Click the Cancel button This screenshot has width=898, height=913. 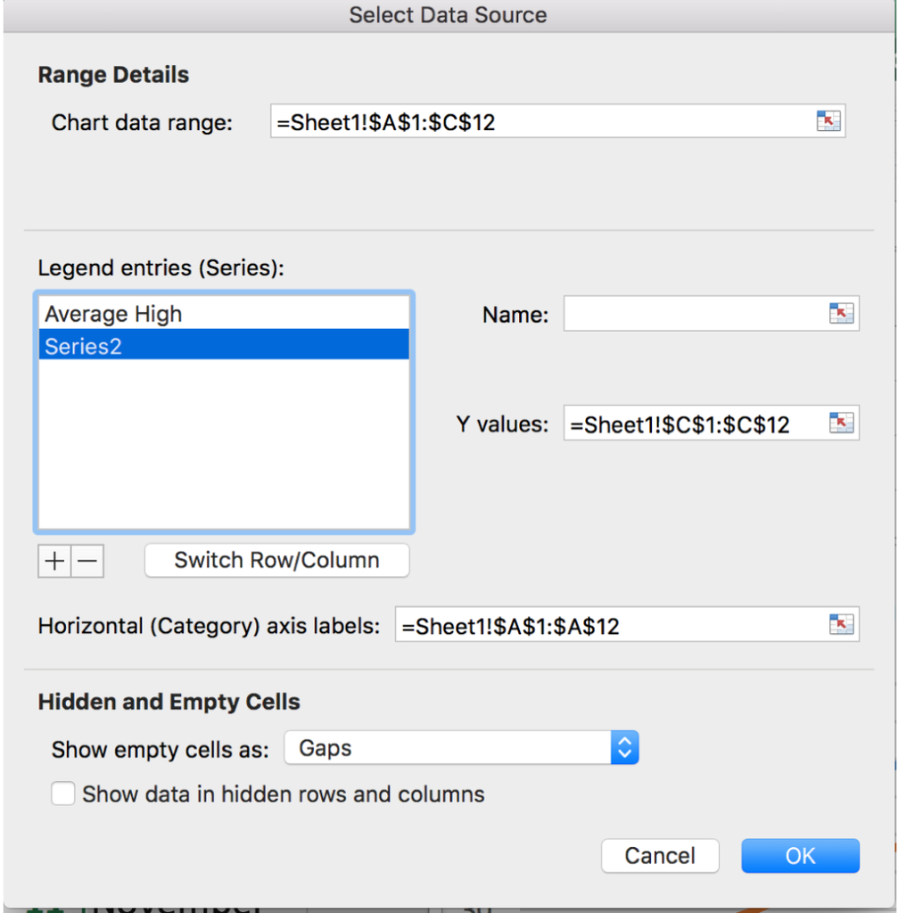[x=660, y=856]
